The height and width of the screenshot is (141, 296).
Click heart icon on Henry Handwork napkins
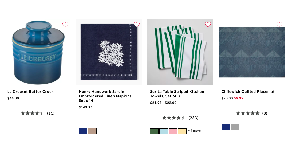tap(137, 25)
